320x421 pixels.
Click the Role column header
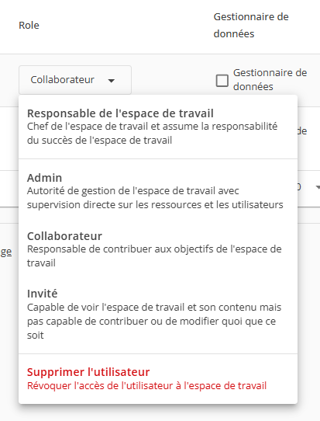point(29,25)
